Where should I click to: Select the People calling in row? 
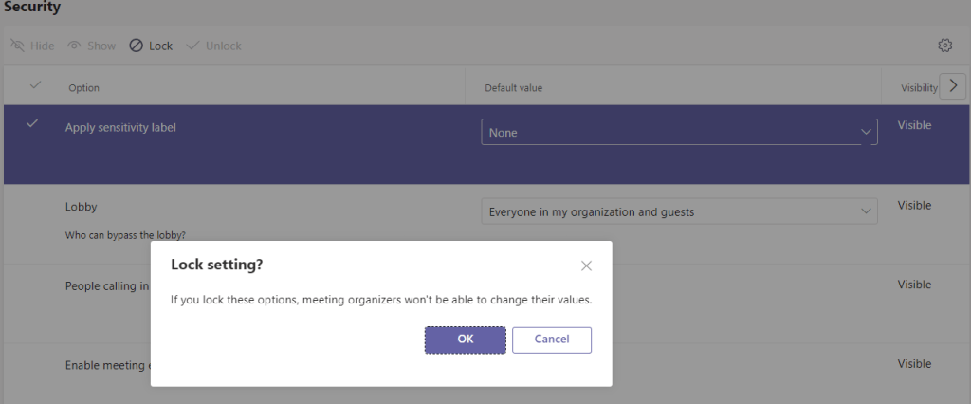coord(106,285)
